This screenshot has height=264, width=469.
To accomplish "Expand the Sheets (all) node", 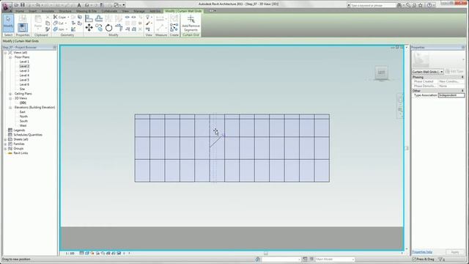I will (x=5, y=139).
